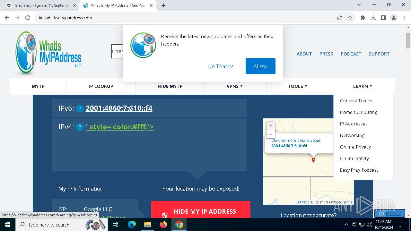Click the IP search input field
Image resolution: width=411 pixels, height=231 pixels.
tap(117, 51)
